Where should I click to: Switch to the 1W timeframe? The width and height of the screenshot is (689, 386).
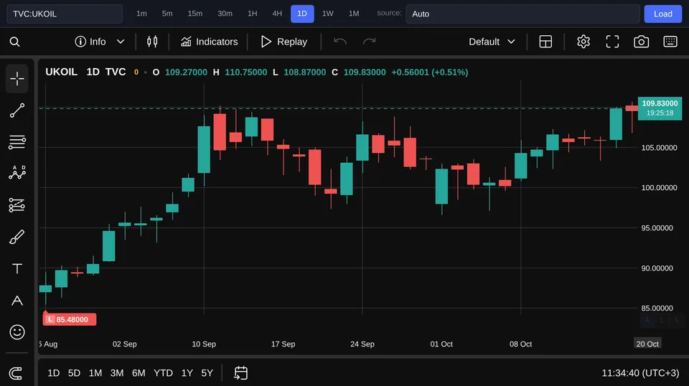[328, 14]
